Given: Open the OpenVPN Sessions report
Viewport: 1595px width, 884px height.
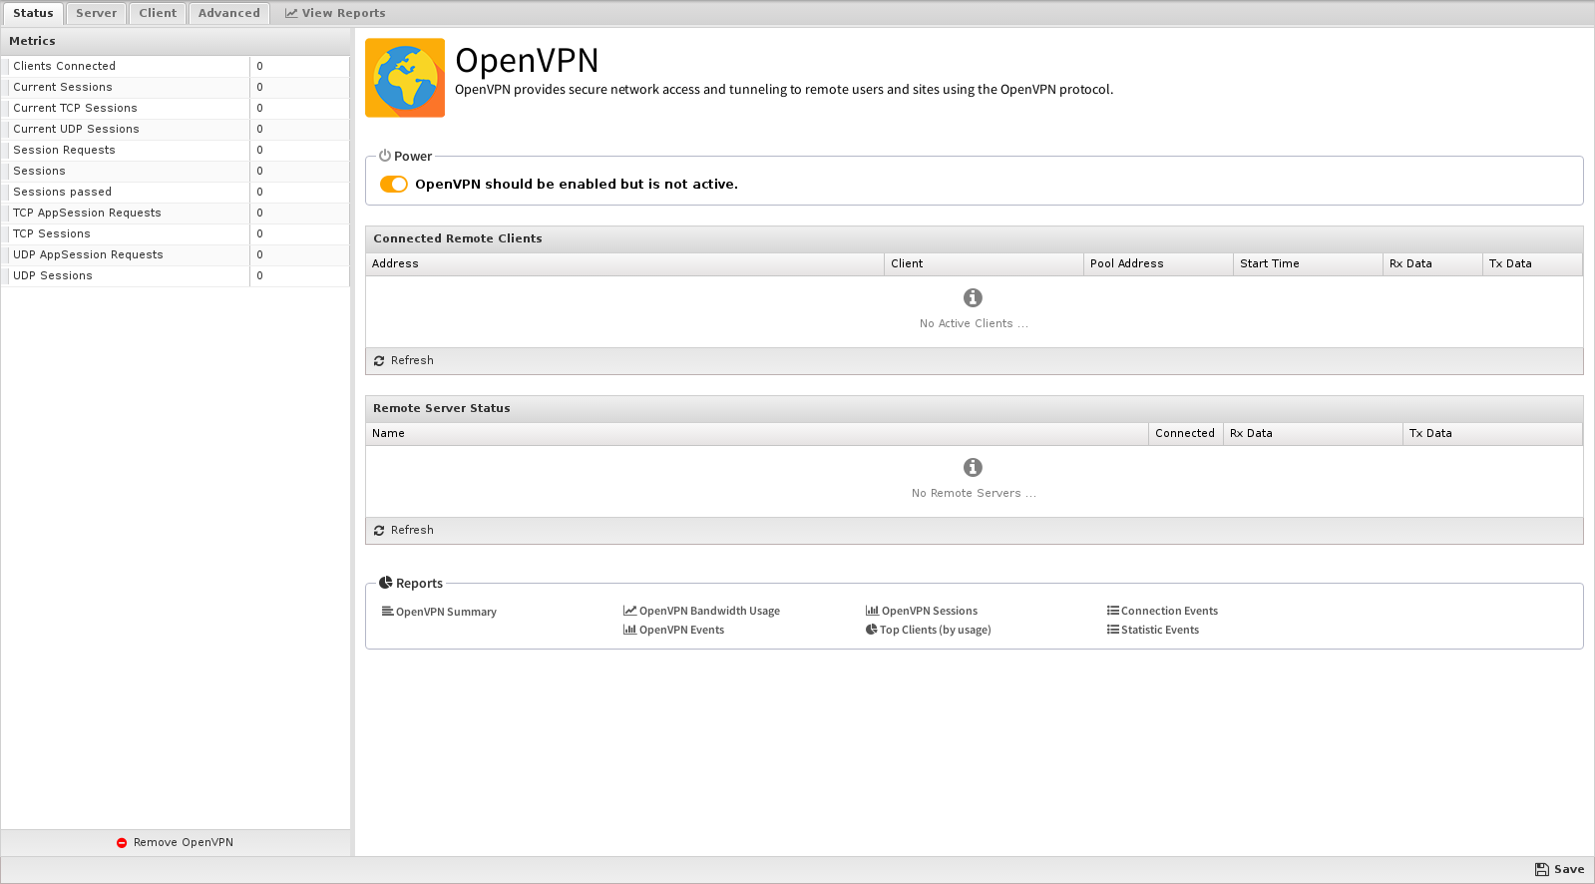Looking at the screenshot, I should tap(930, 611).
